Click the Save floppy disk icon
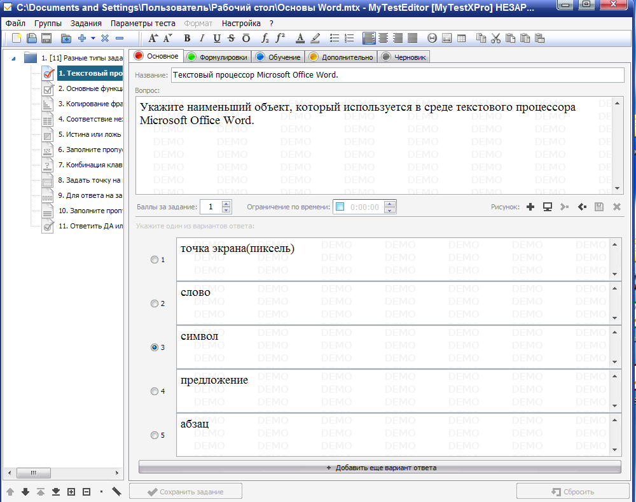636x502 pixels. pyautogui.click(x=46, y=39)
